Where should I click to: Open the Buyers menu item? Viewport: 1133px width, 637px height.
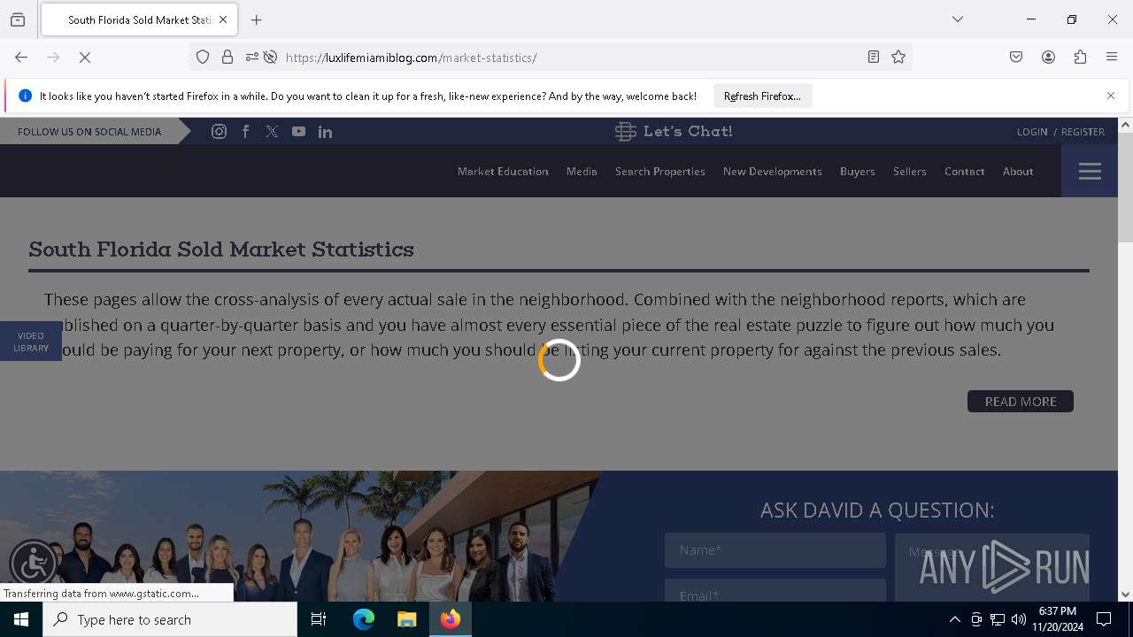[857, 171]
